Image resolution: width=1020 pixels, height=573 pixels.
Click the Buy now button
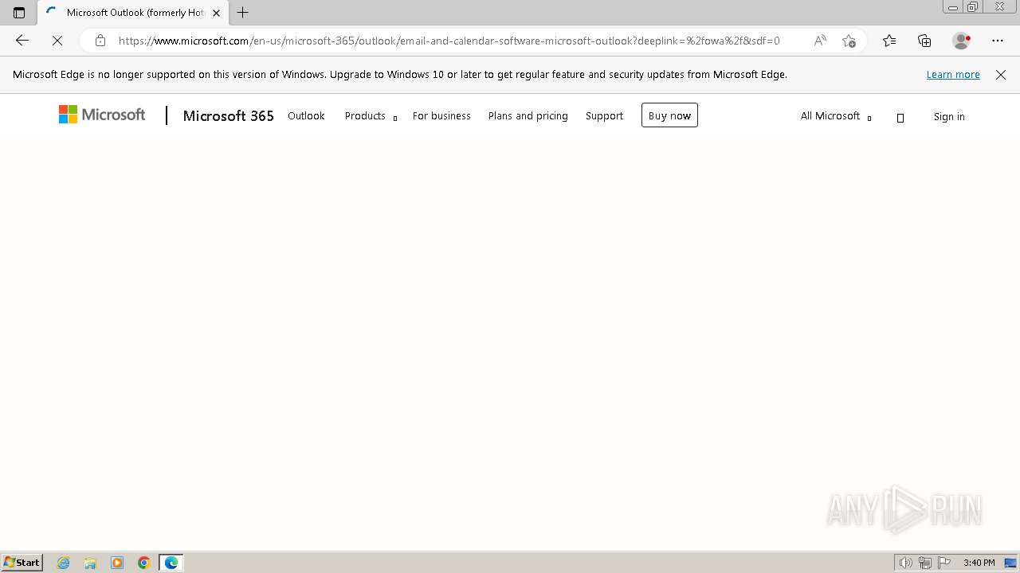669,115
